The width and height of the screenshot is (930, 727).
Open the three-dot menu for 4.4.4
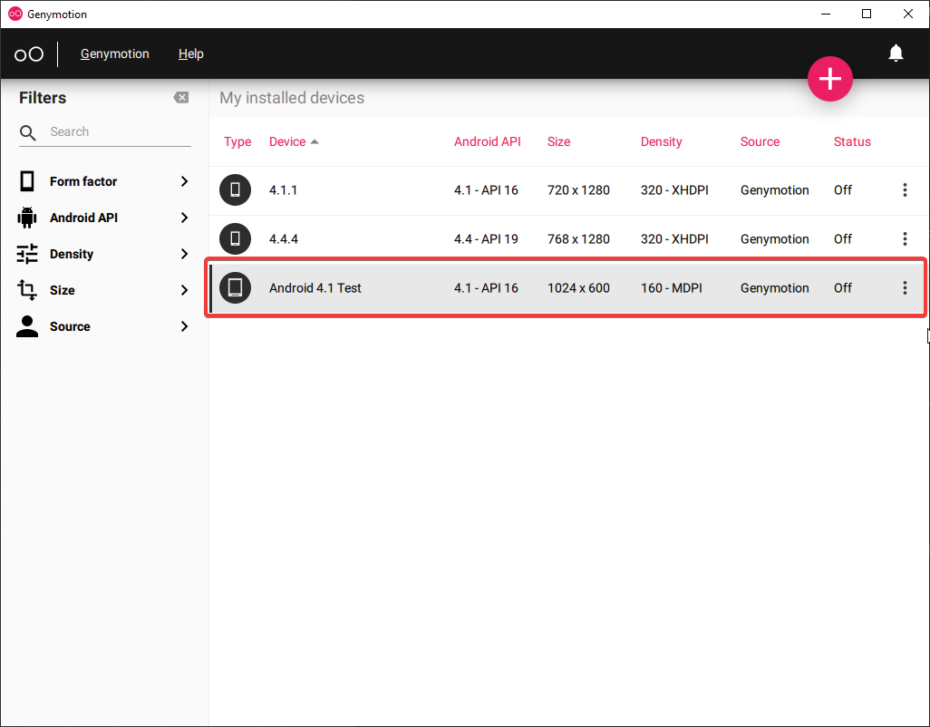tap(905, 238)
